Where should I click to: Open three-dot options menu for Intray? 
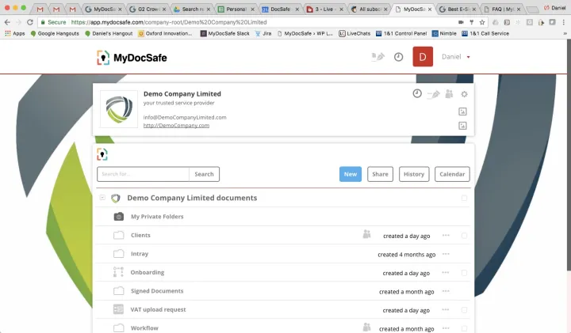point(446,254)
